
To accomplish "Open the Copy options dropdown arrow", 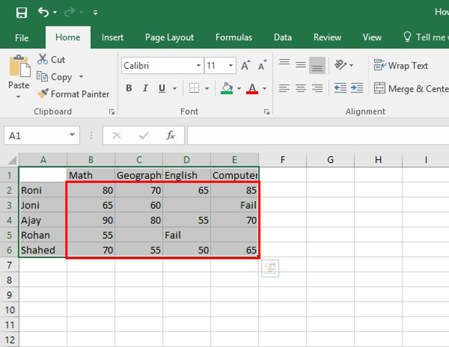I will pos(81,77).
